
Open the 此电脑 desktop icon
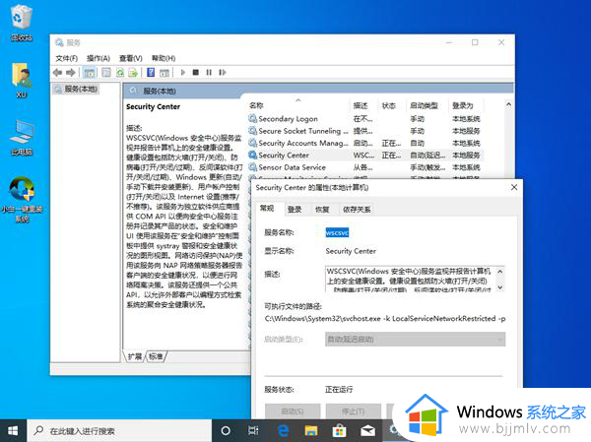(x=22, y=138)
